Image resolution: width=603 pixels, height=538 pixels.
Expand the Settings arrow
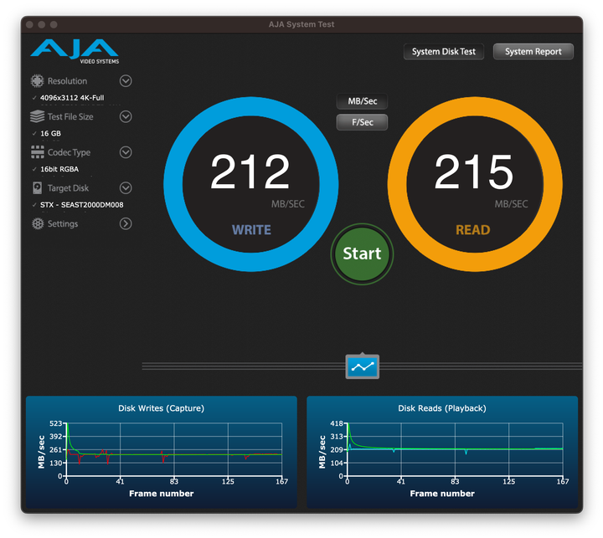(x=126, y=224)
